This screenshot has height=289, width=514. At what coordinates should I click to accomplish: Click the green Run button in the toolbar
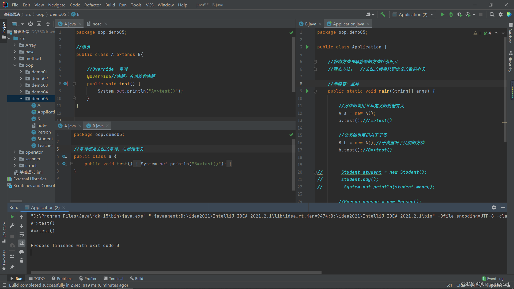pyautogui.click(x=443, y=14)
